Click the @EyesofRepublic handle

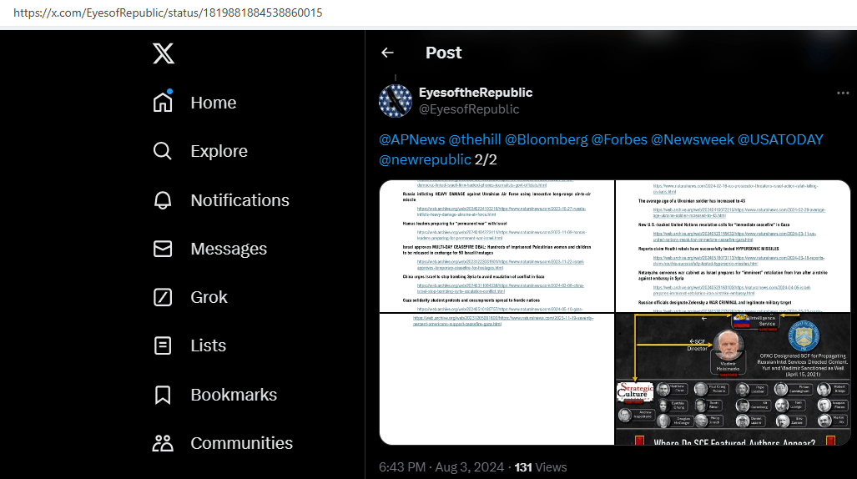(469, 109)
